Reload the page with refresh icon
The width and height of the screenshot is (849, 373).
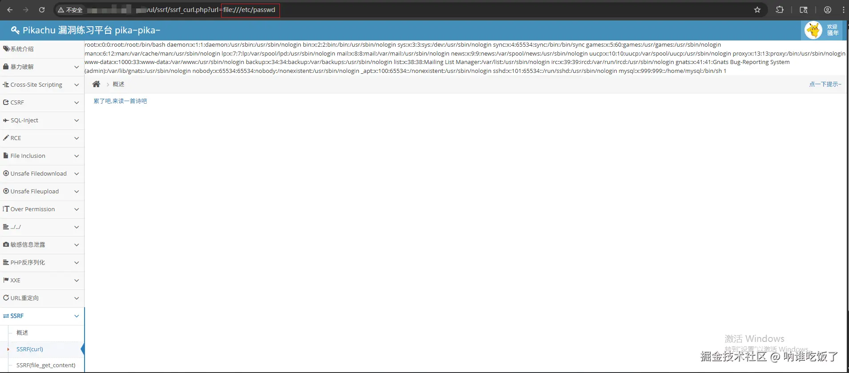pos(42,10)
